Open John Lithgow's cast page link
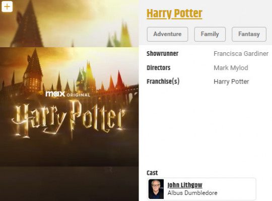Screen dimensions: 272x201 [x=185, y=185]
